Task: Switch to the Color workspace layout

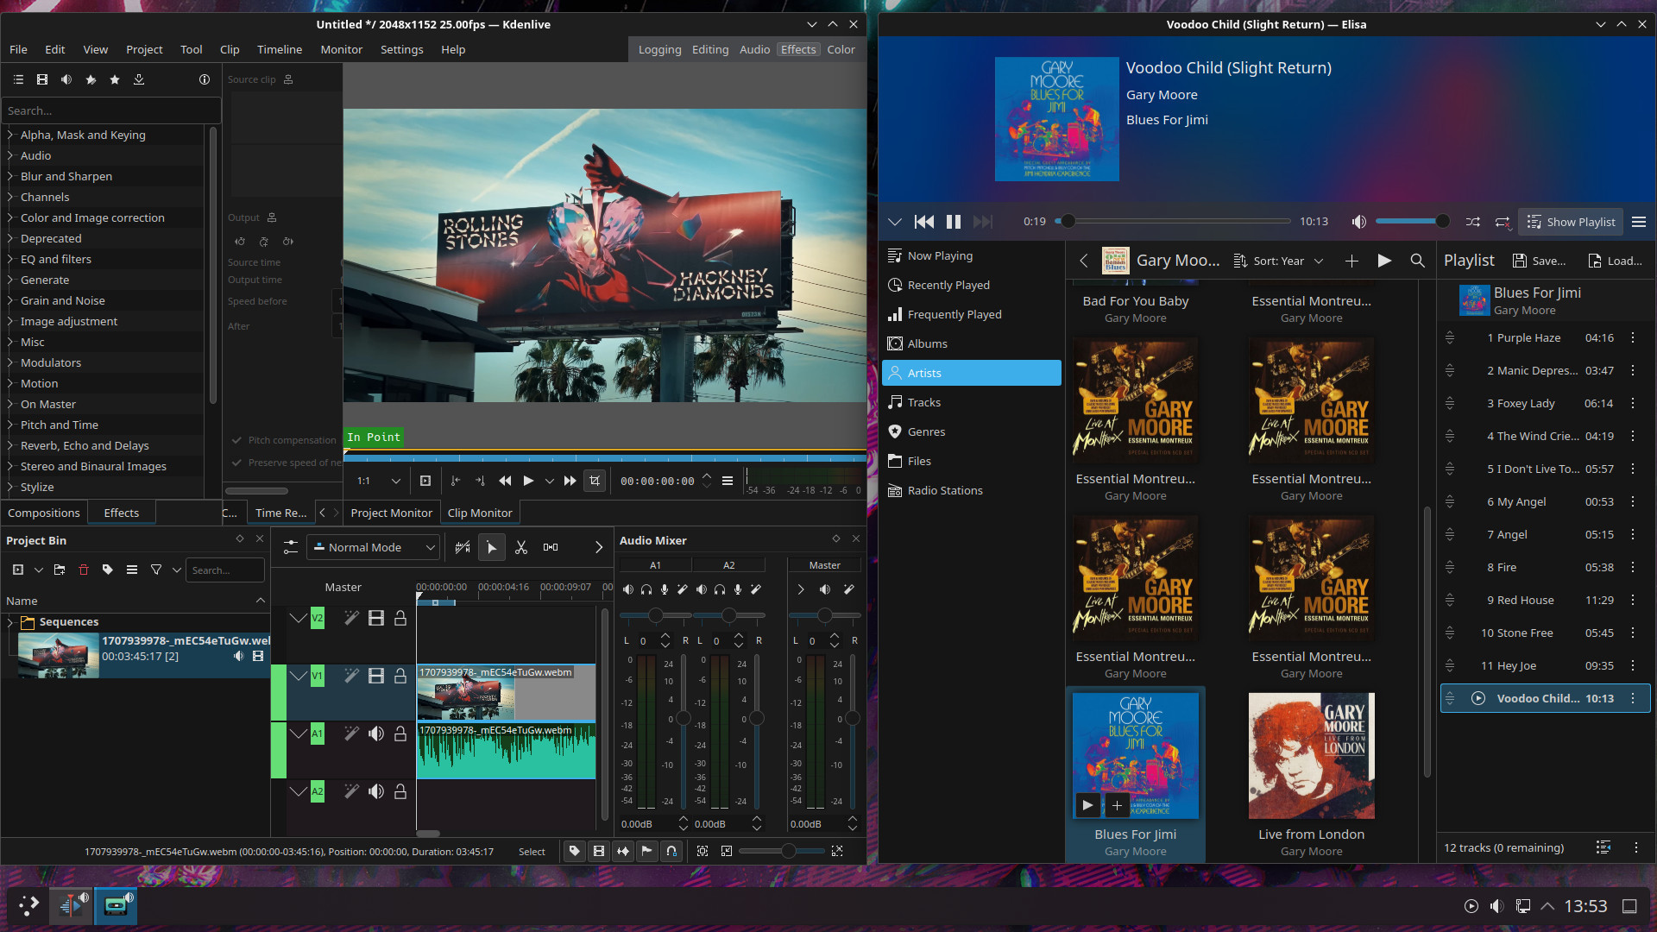Action: click(x=841, y=49)
